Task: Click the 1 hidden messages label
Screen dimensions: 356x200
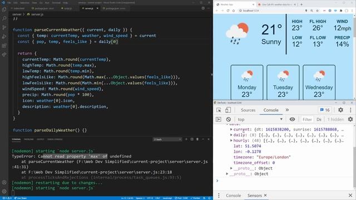Action: coord(335,119)
